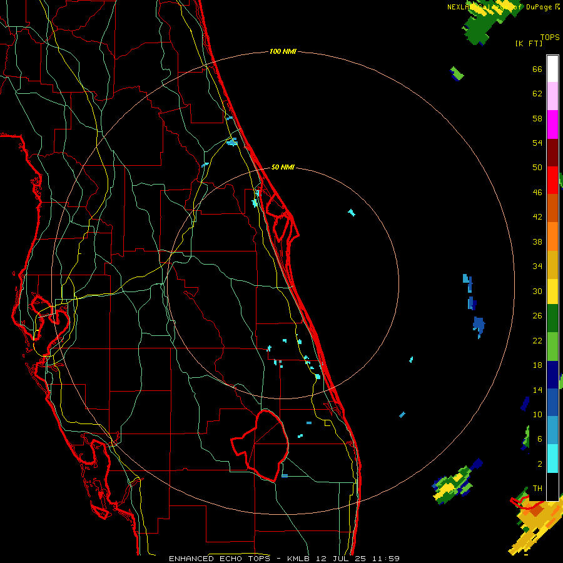
Task: Click the "42" legend value
Action: 537,217
